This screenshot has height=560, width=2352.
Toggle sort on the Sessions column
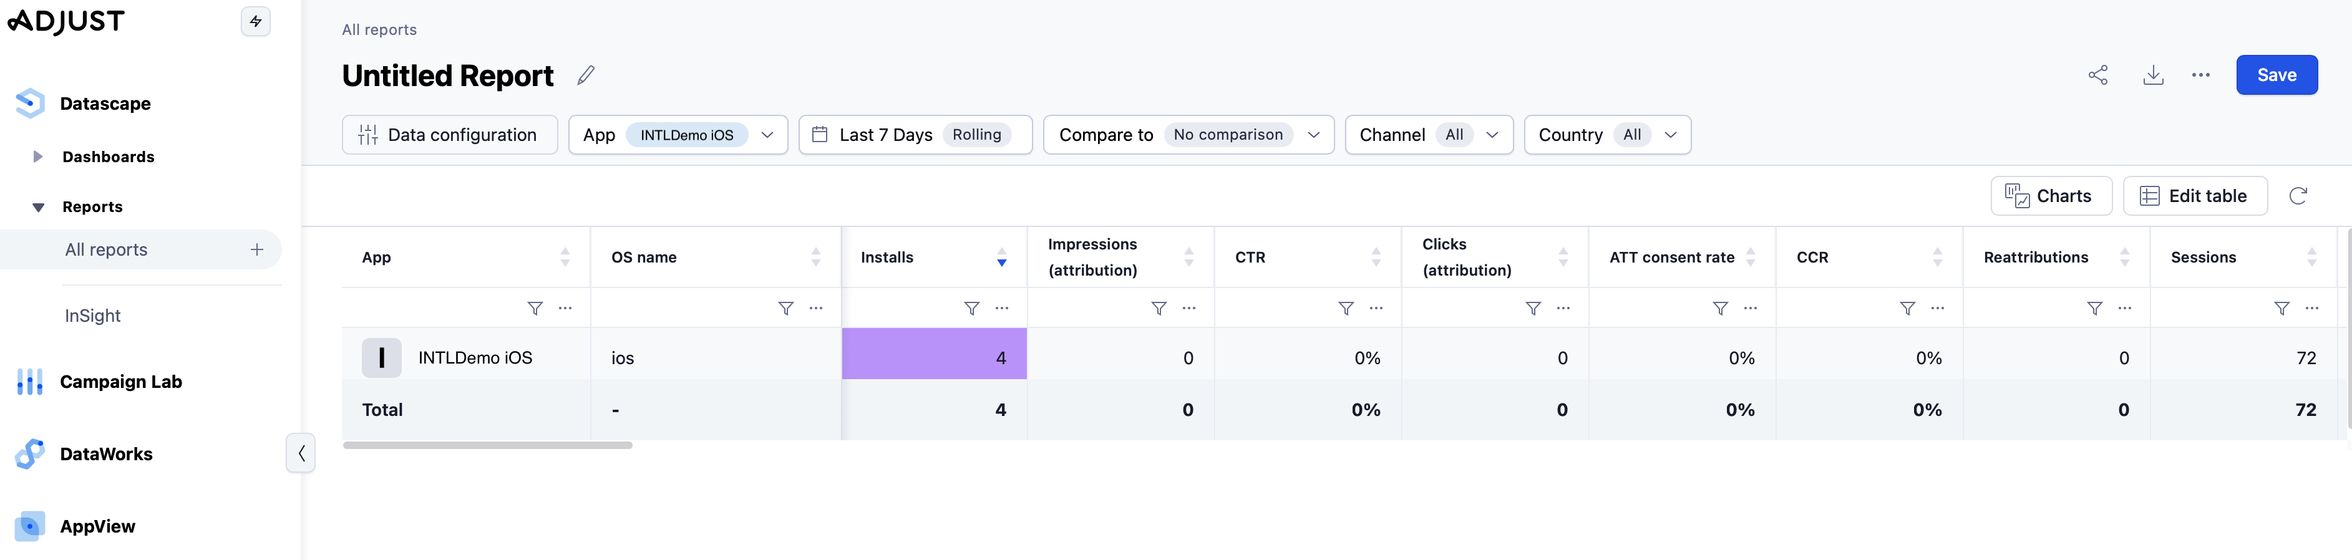(2311, 257)
